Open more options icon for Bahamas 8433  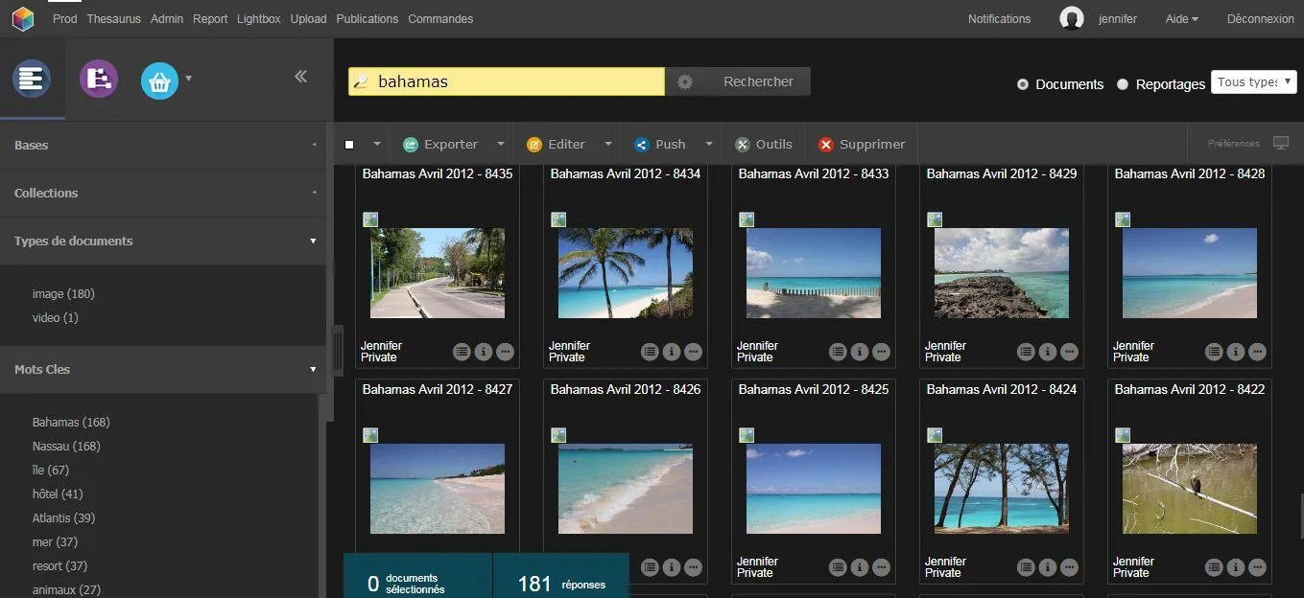tap(881, 352)
